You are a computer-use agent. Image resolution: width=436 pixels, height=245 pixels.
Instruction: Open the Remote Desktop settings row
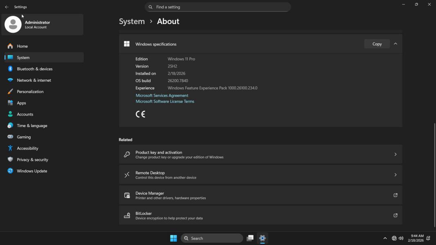coord(260,175)
